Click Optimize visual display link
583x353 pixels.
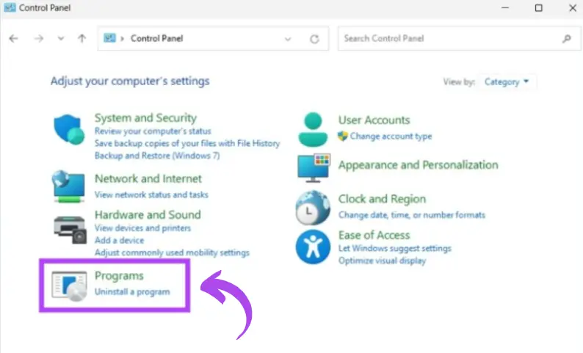pyautogui.click(x=382, y=261)
